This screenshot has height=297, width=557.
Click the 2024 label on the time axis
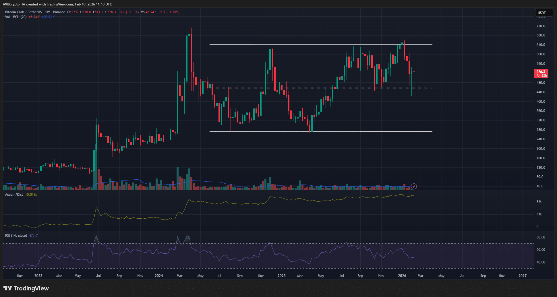click(x=159, y=276)
